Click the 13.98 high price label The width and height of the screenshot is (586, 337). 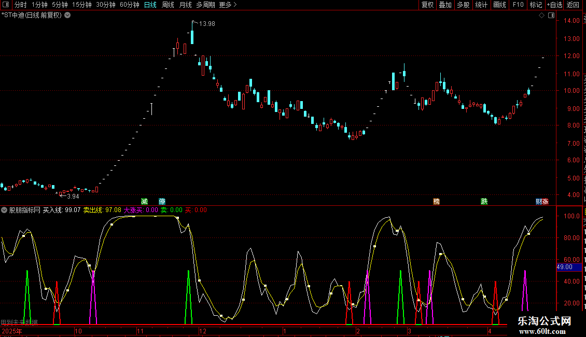point(207,24)
